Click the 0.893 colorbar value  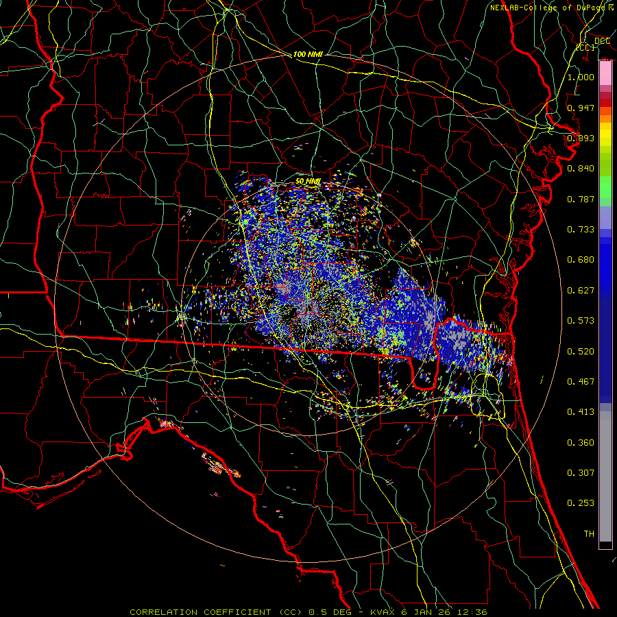tap(581, 138)
